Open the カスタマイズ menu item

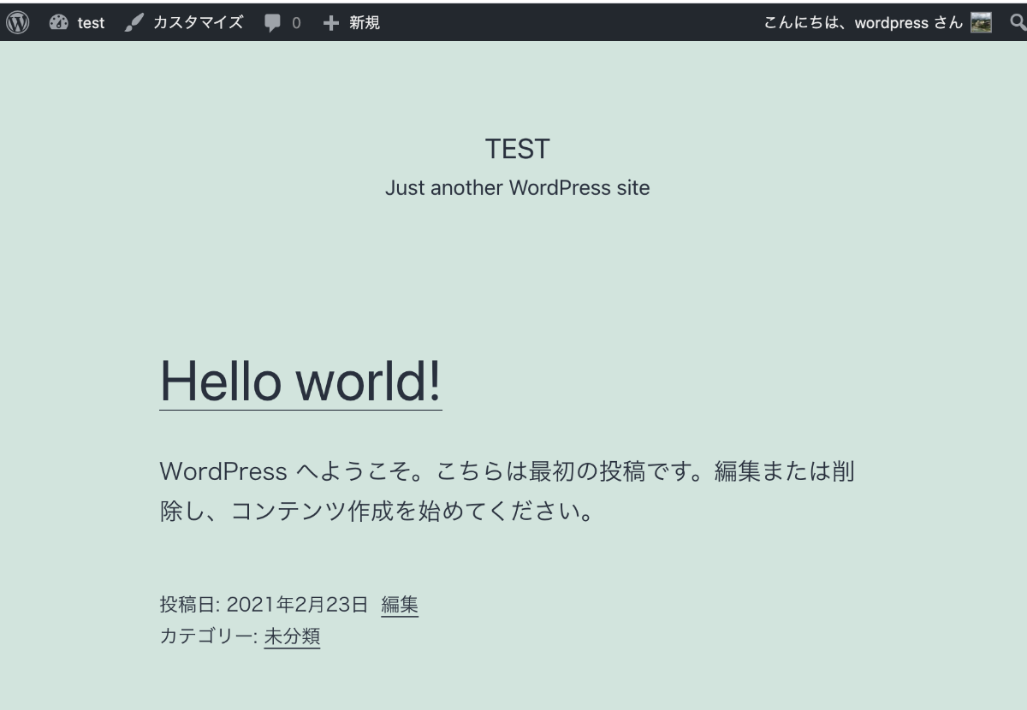198,23
